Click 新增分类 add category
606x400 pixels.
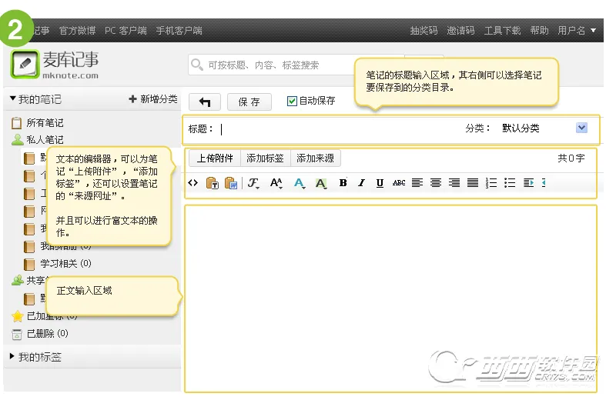(153, 99)
